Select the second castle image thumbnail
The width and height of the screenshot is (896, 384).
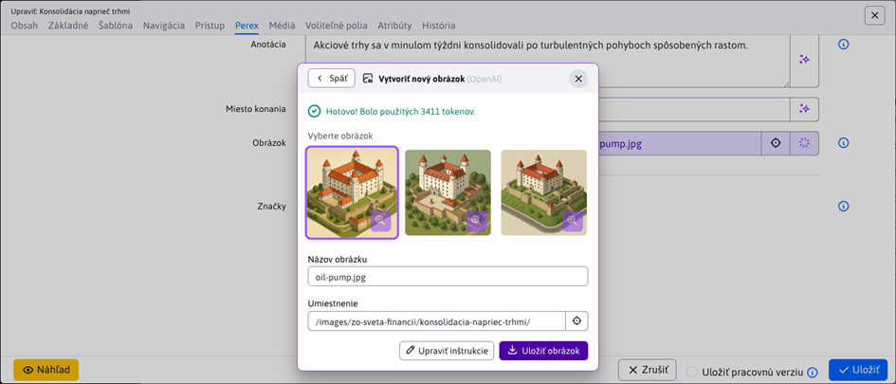pyautogui.click(x=448, y=192)
